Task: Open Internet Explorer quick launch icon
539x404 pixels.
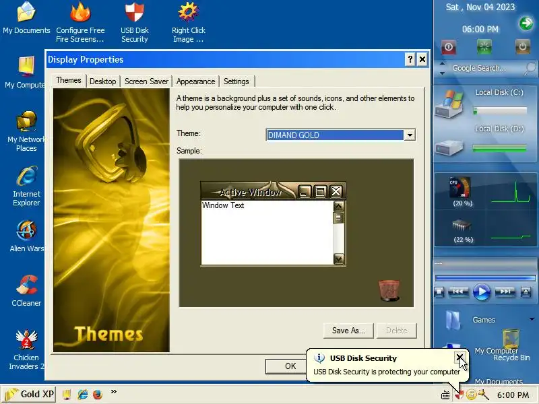Action: (82, 394)
